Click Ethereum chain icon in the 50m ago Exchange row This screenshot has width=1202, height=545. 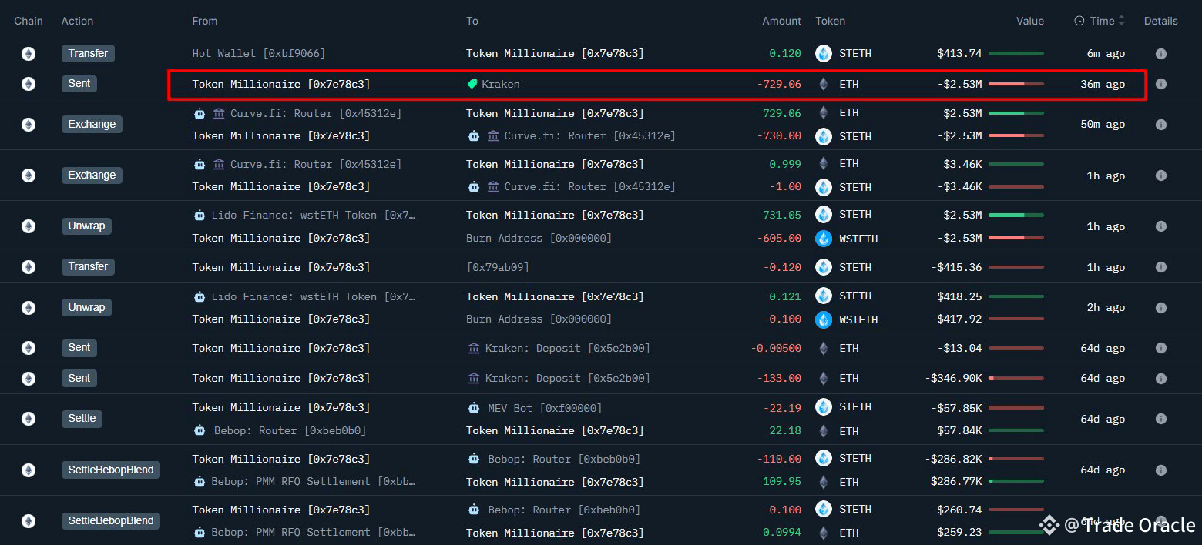point(29,125)
